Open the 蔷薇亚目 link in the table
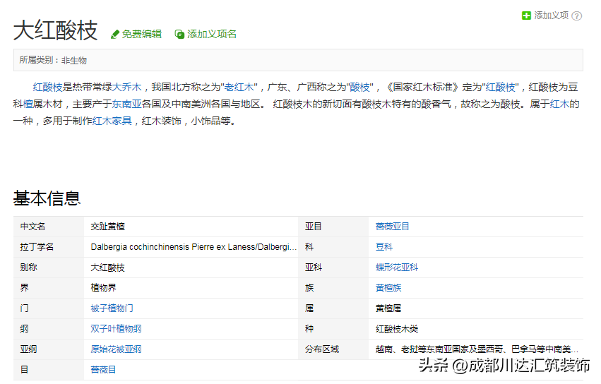 (x=392, y=227)
